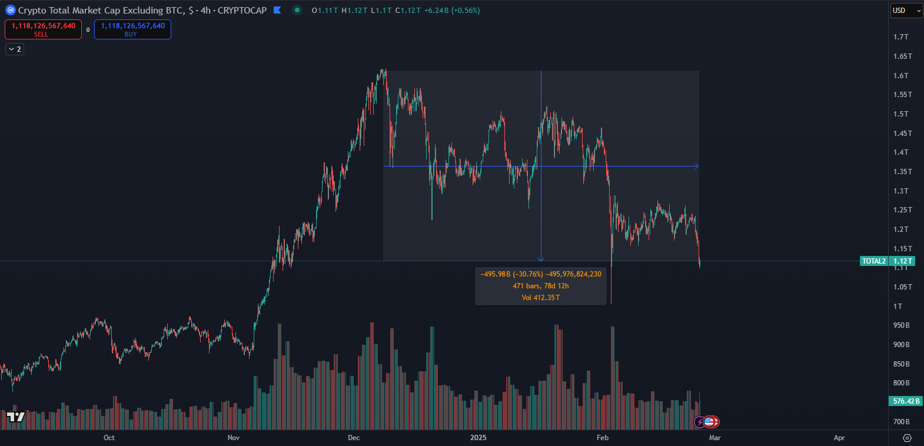Click the CRYPTOCAP symbol logo icon
Viewport: 924px width, 446px height.
10,10
